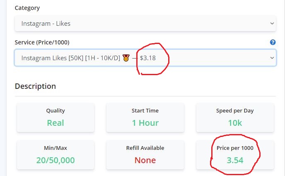Click the Start Time 1 Hour card
The width and height of the screenshot is (285, 176).
pyautogui.click(x=145, y=117)
